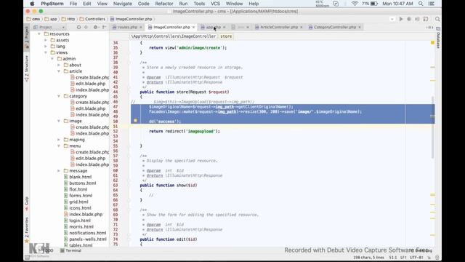Click the LF line separator in the status bar
This screenshot has height=262, width=465.
(x=403, y=258)
